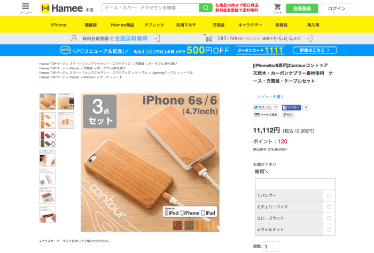Screen dimensions: 374x253
Task: Click the walnut color swatch on image
Action: point(189,225)
